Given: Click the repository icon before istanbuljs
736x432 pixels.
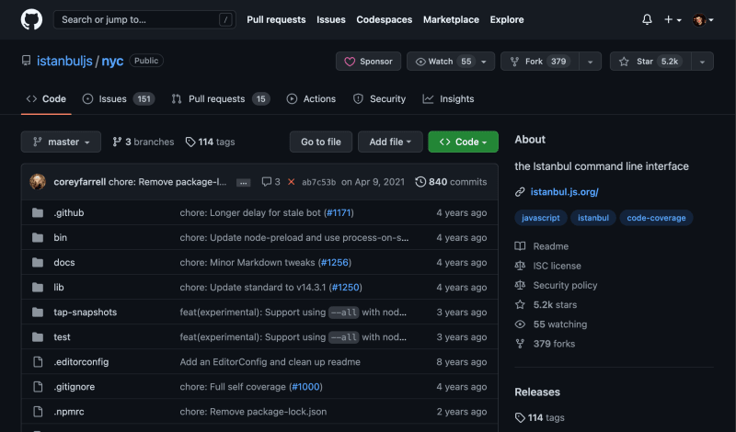Looking at the screenshot, I should 27,61.
